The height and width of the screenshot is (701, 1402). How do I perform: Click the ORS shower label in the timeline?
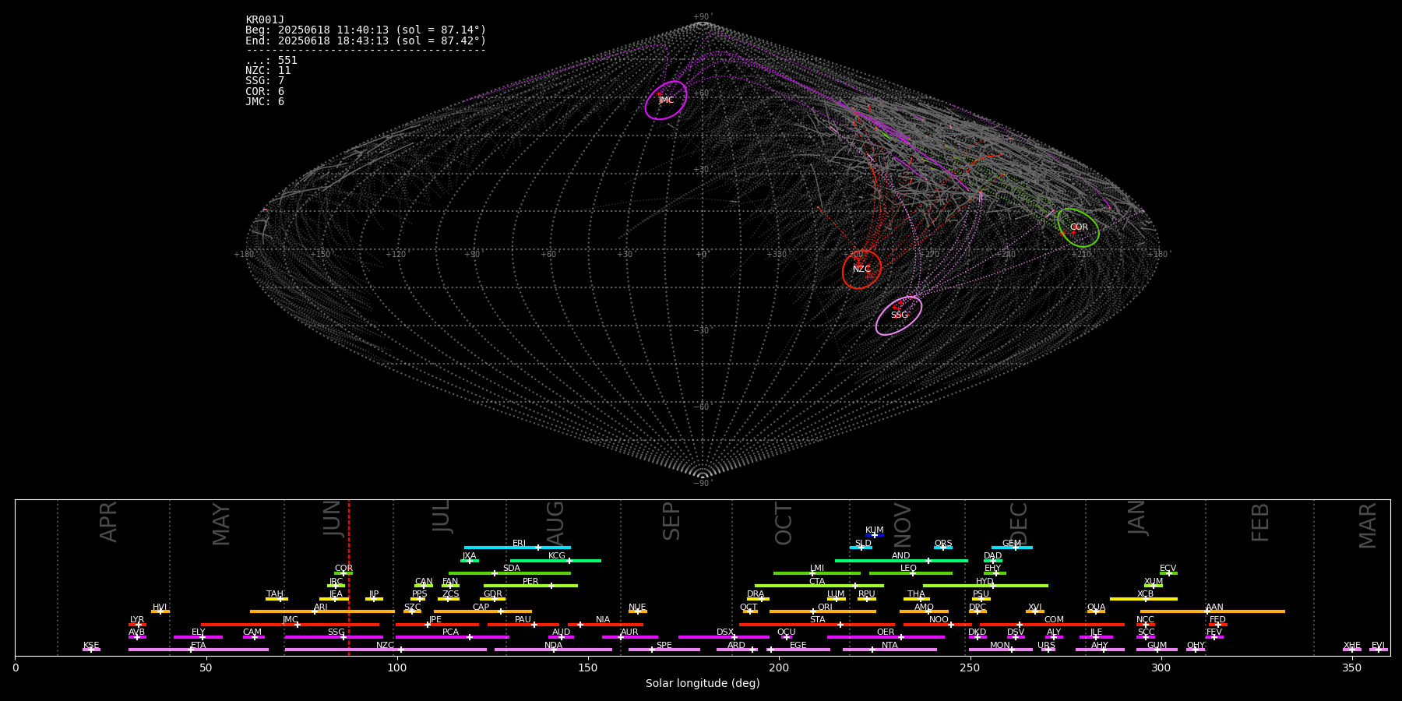[x=943, y=544]
